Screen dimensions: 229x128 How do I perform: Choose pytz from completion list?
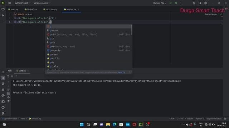click(88, 42)
